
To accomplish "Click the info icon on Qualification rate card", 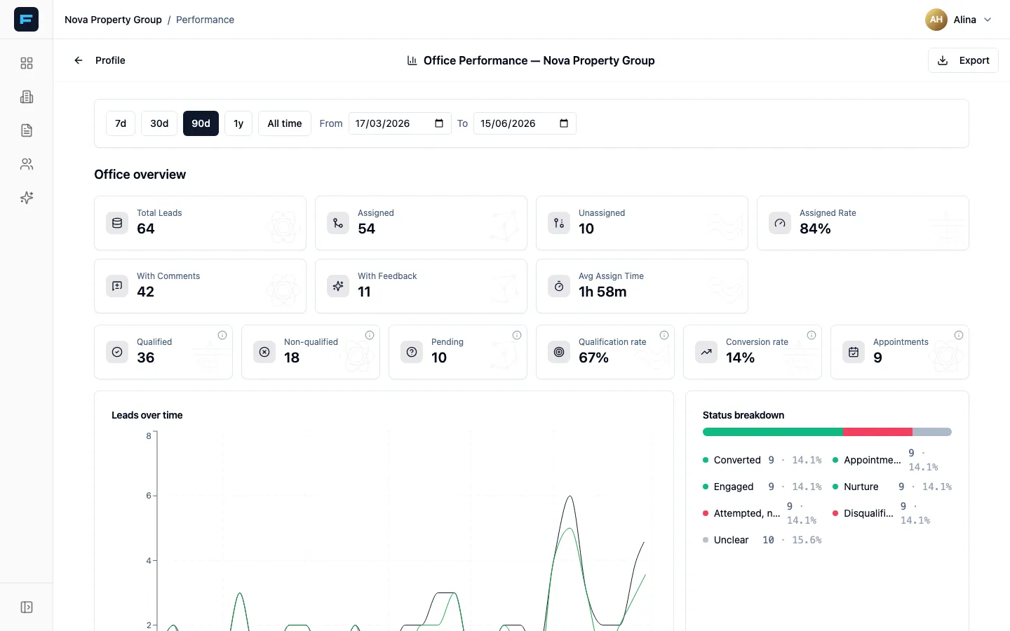I will point(664,335).
